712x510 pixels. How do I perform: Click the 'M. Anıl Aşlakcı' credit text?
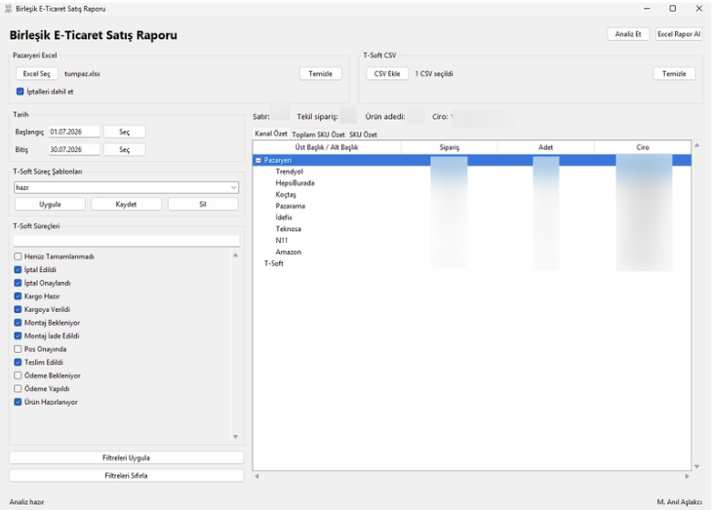point(679,502)
